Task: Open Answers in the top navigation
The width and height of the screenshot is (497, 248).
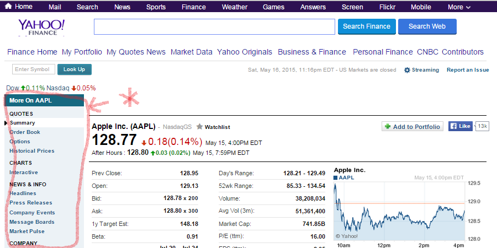Action: 313,7
